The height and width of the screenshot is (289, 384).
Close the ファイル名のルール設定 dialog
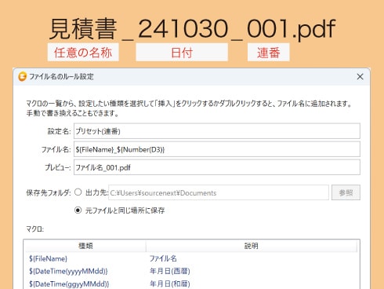[360, 77]
